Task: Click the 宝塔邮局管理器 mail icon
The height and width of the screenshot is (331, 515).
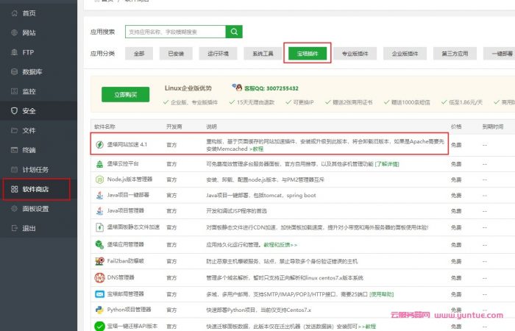Action: pos(99,293)
